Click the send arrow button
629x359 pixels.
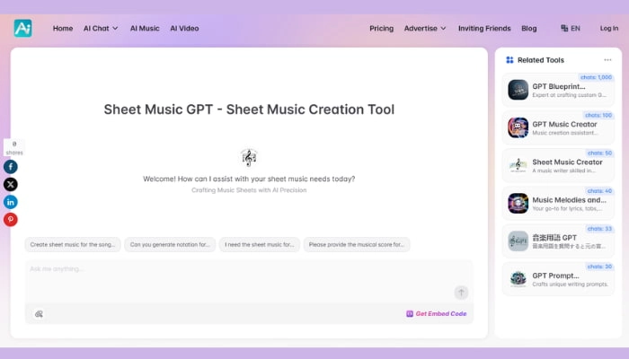tap(461, 293)
